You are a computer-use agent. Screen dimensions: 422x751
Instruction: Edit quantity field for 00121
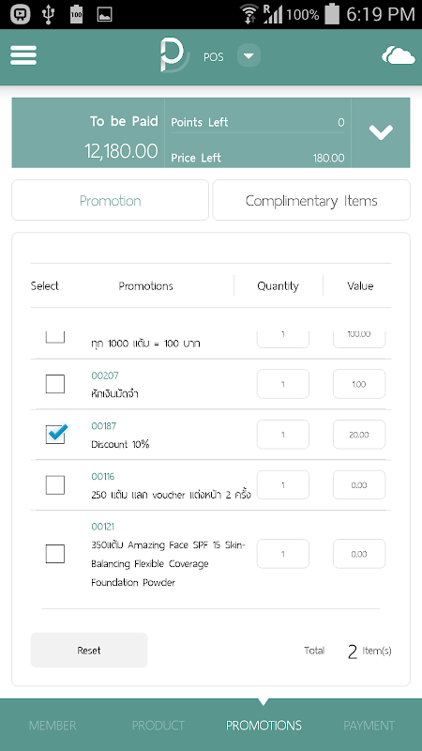point(283,554)
